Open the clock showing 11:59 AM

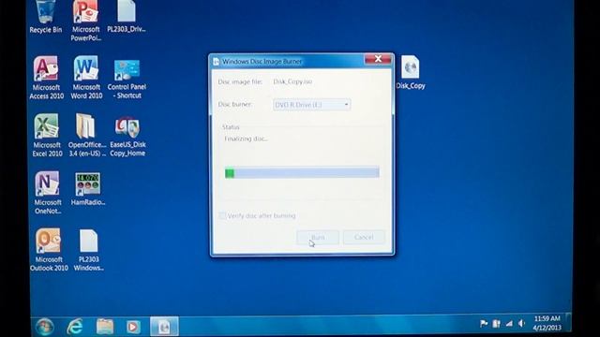547,323
